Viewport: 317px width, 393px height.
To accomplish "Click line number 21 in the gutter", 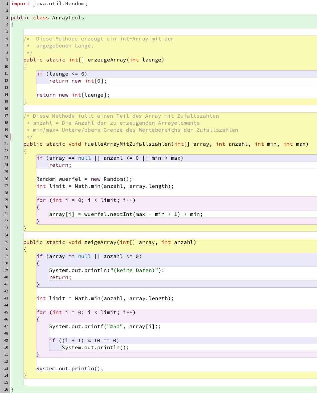I will (6, 144).
